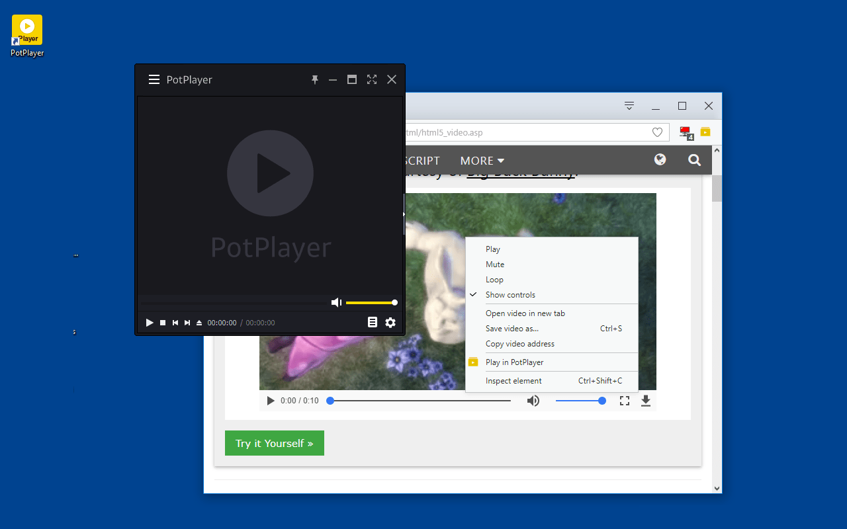This screenshot has height=529, width=847.
Task: Set volume using PotPlayer's yellow volume slider
Action: click(x=371, y=302)
